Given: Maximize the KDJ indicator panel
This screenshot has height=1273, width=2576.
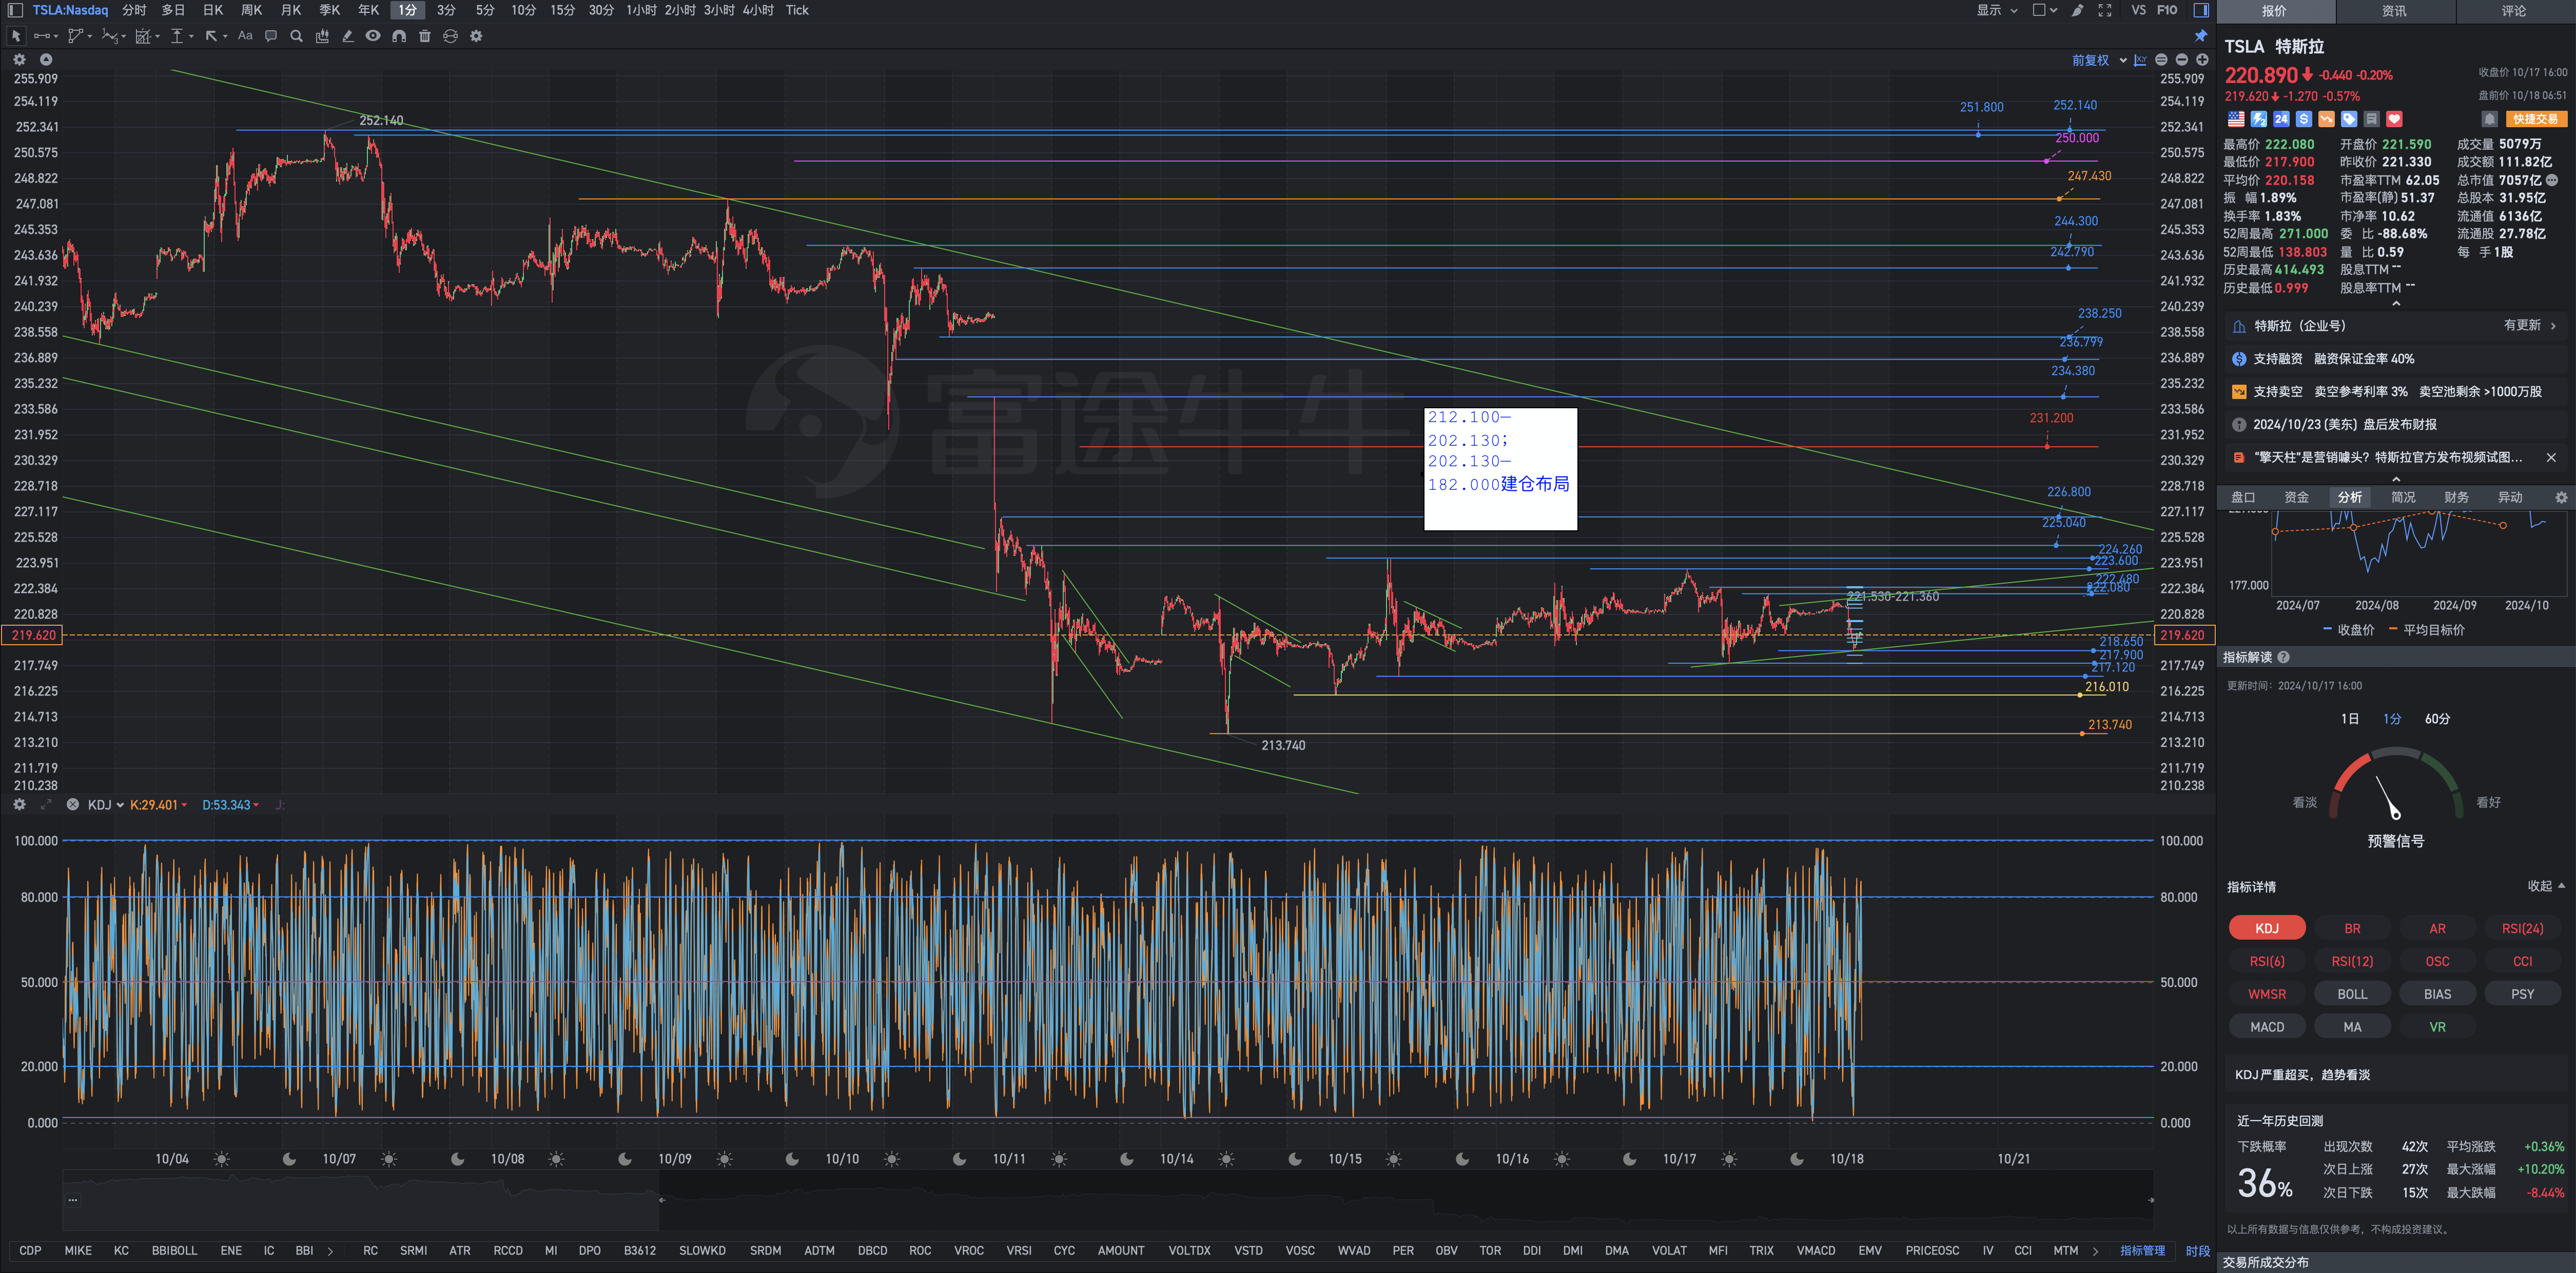Looking at the screenshot, I should click(46, 804).
